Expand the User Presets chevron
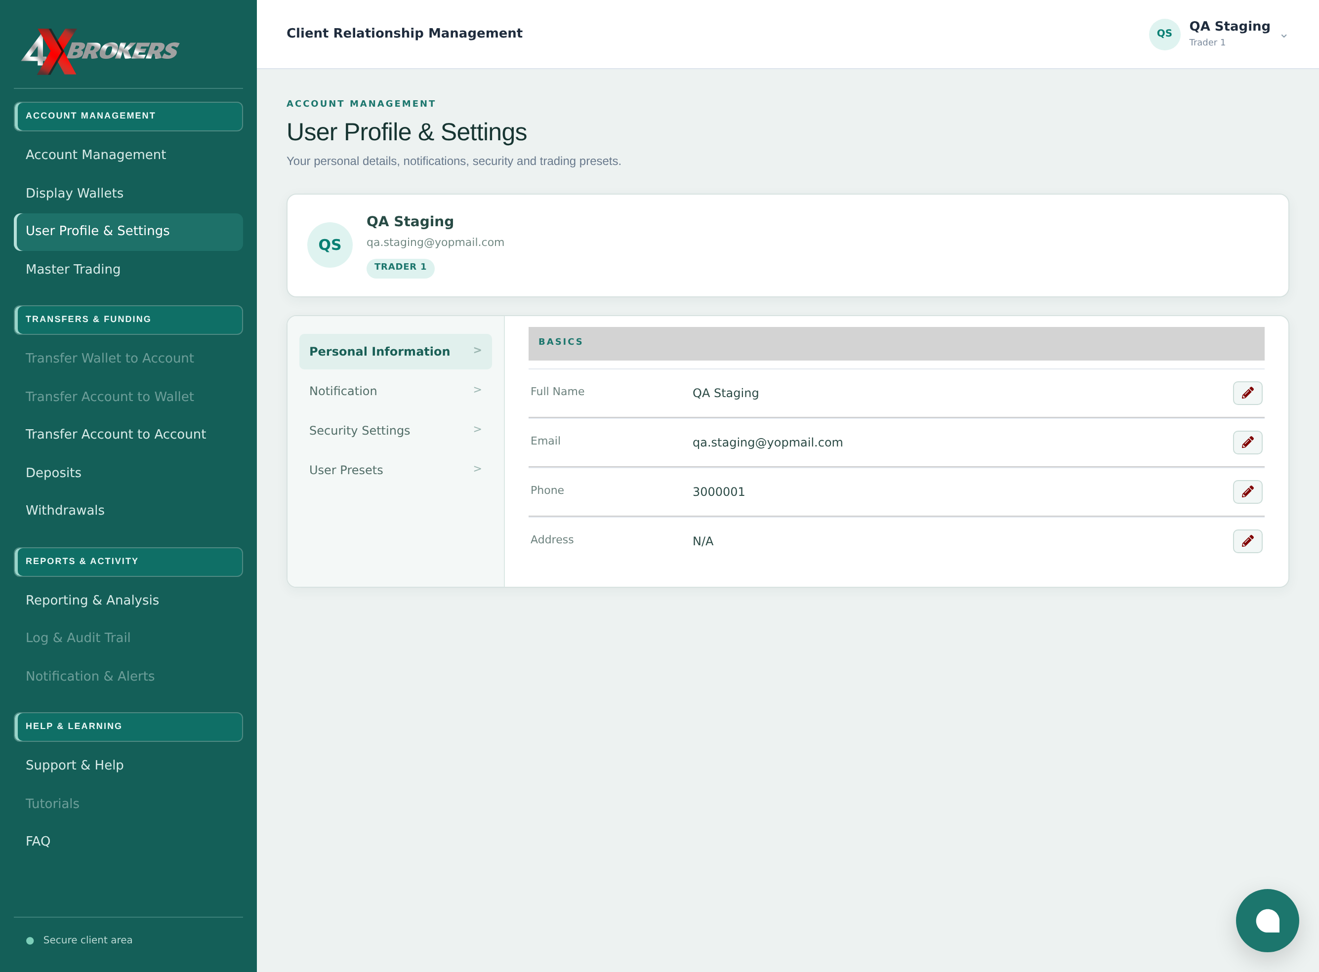The image size is (1319, 972). click(477, 469)
